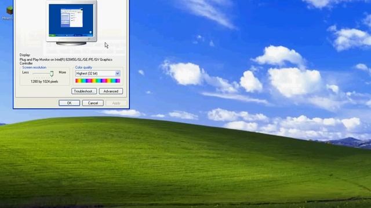Click the 'Less' label beside the slider
Viewport: 371px width, 208px height.
point(26,72)
